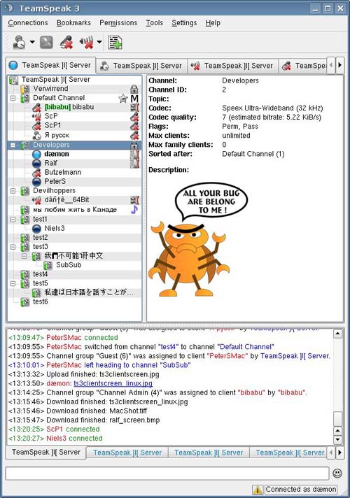
Task: Toggle the mute microphone toolbar icon
Action: tap(66, 42)
